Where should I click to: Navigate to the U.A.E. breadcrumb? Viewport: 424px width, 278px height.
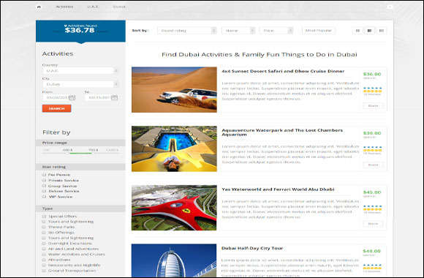93,7
